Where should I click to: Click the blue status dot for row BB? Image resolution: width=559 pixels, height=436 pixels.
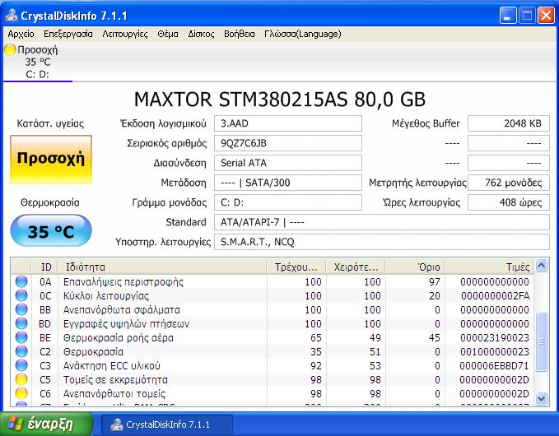pyautogui.click(x=22, y=309)
